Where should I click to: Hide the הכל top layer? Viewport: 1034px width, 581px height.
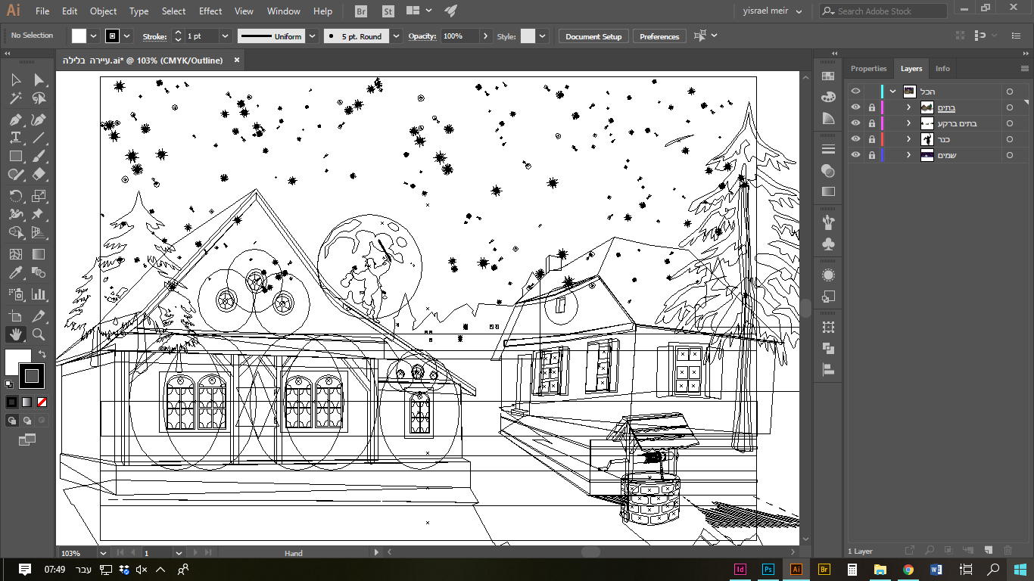(855, 92)
